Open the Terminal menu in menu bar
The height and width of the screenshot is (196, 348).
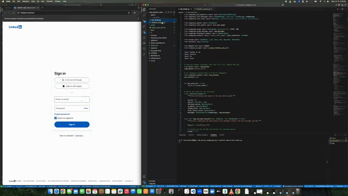point(50,1)
